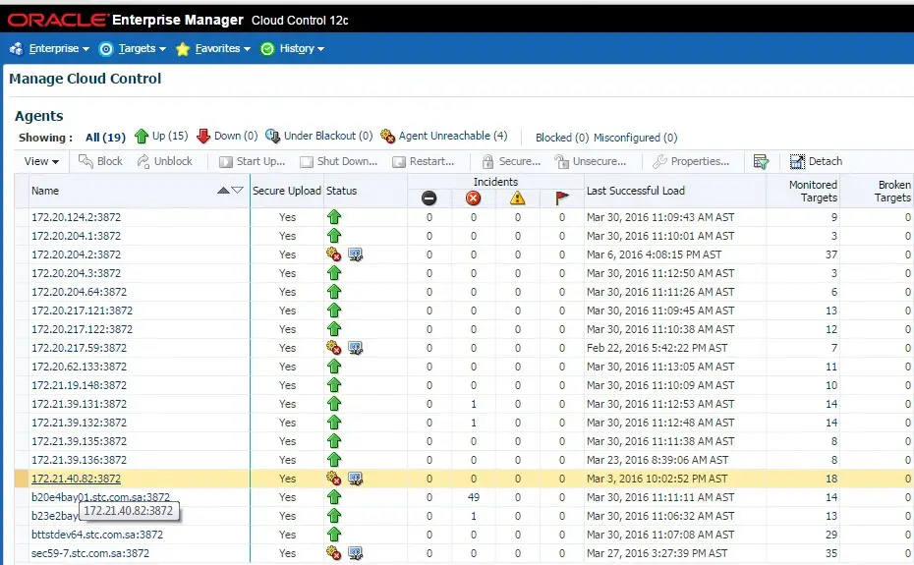914x565 pixels.
Task: Filter by Agent Unreachable (4)
Action: click(x=452, y=136)
